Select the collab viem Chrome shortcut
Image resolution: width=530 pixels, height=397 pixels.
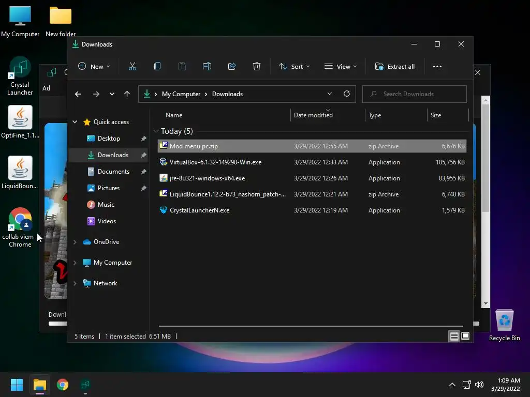pos(20,228)
